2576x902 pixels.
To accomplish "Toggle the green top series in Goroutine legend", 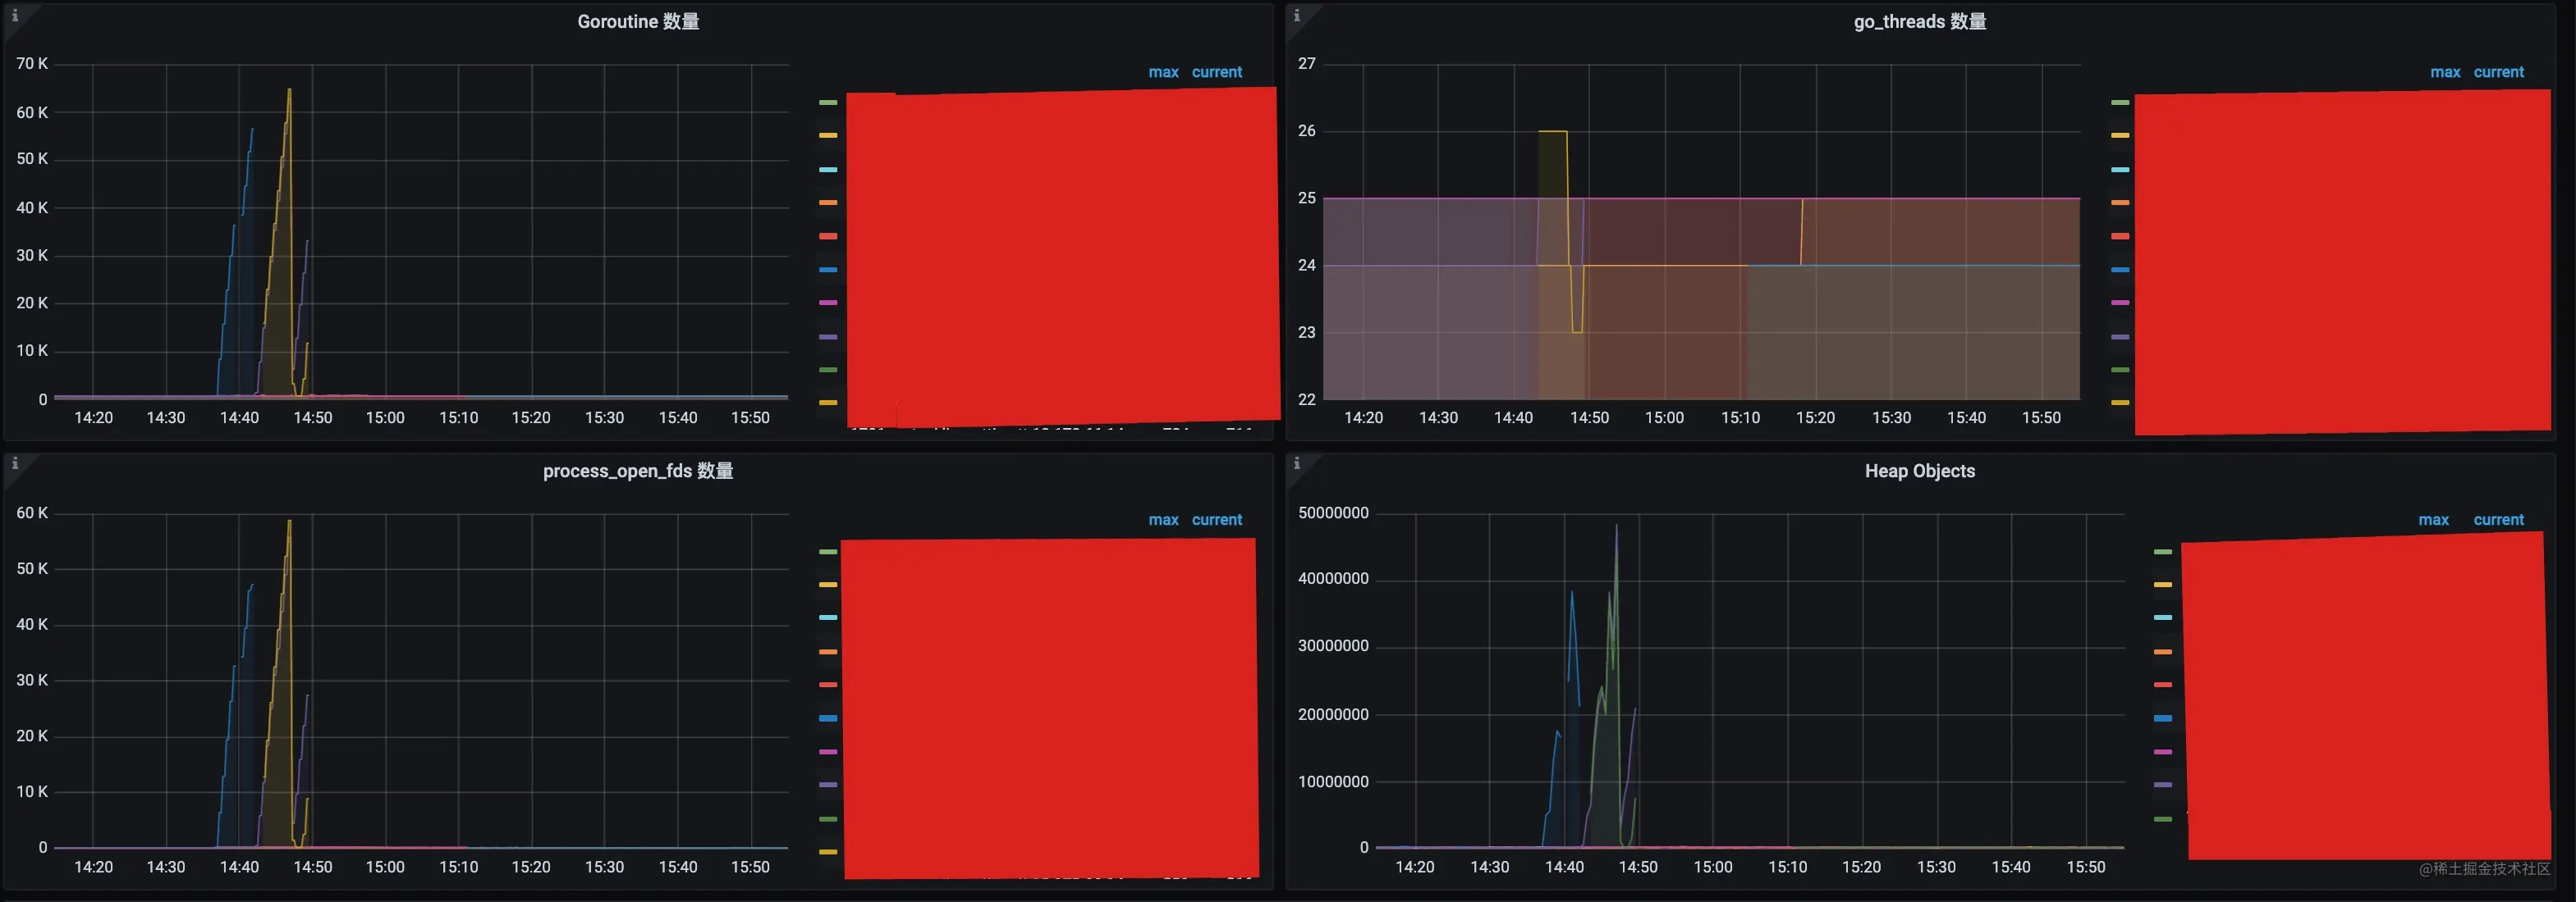I will (x=828, y=102).
